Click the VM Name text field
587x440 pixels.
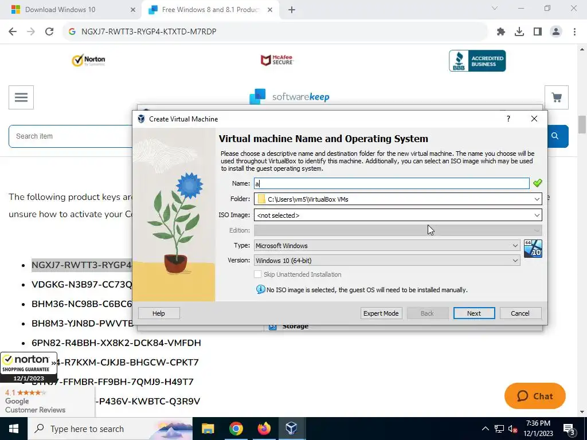[391, 183]
